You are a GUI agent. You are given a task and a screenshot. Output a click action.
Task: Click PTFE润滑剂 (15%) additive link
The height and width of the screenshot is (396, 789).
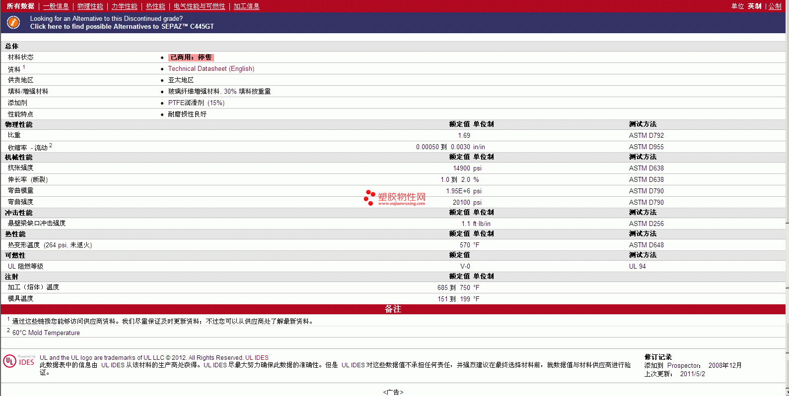point(196,103)
